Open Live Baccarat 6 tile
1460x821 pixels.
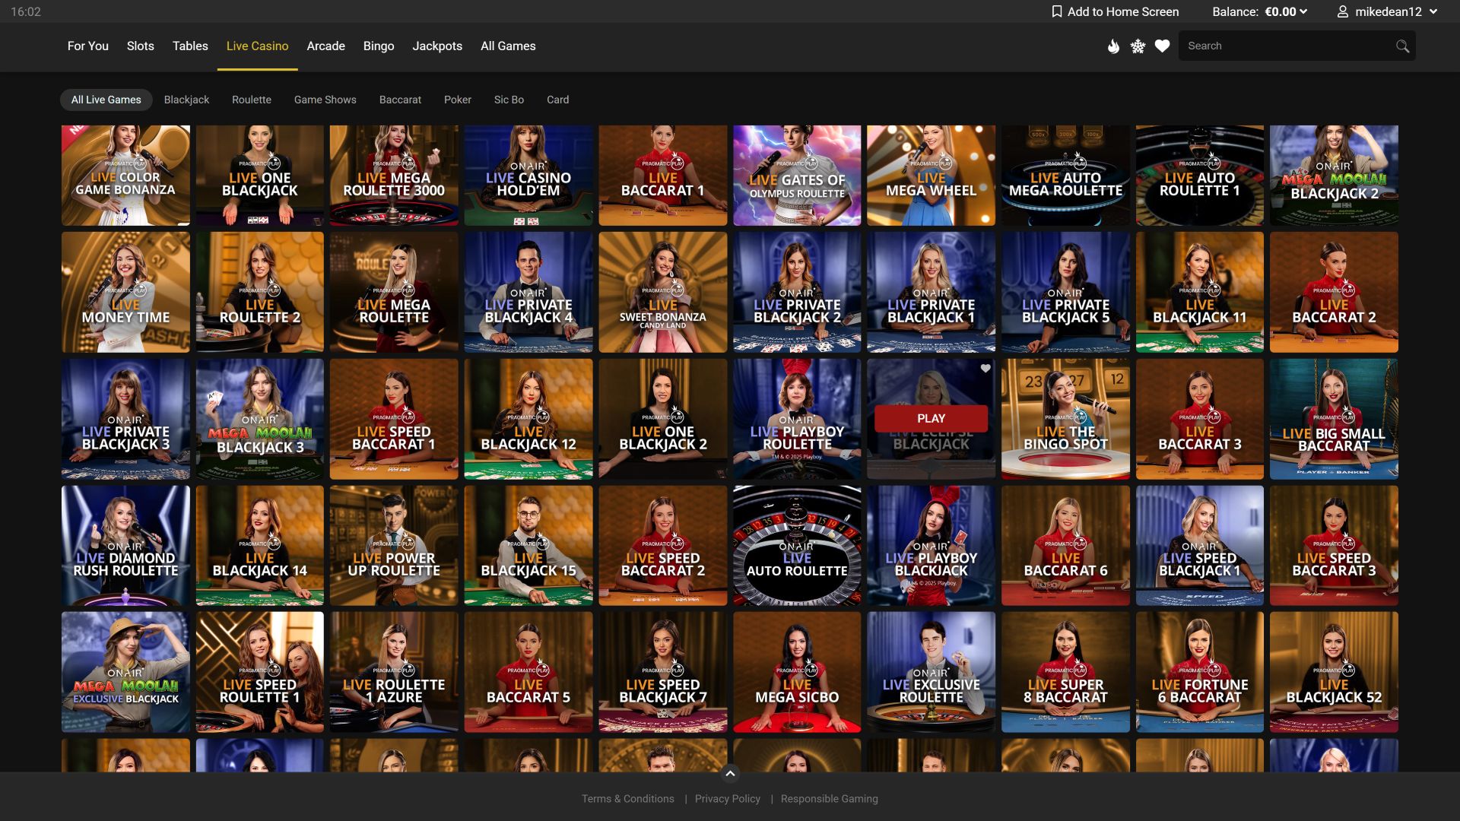pyautogui.click(x=1065, y=546)
